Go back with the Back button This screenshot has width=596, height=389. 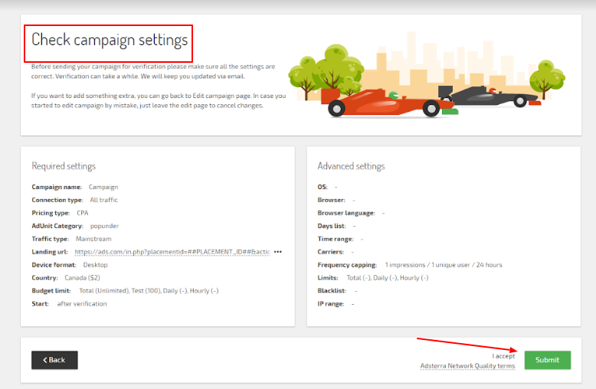pyautogui.click(x=54, y=360)
